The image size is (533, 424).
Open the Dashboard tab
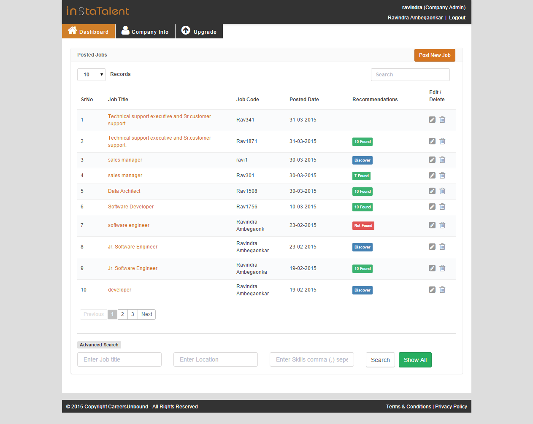(88, 31)
